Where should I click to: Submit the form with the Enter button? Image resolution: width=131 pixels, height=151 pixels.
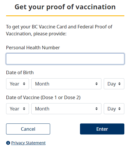click(x=102, y=129)
